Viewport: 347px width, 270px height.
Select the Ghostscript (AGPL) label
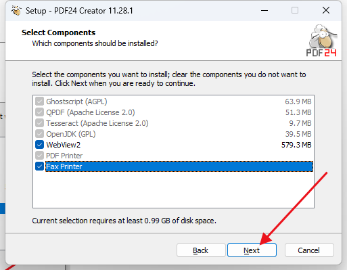76,102
